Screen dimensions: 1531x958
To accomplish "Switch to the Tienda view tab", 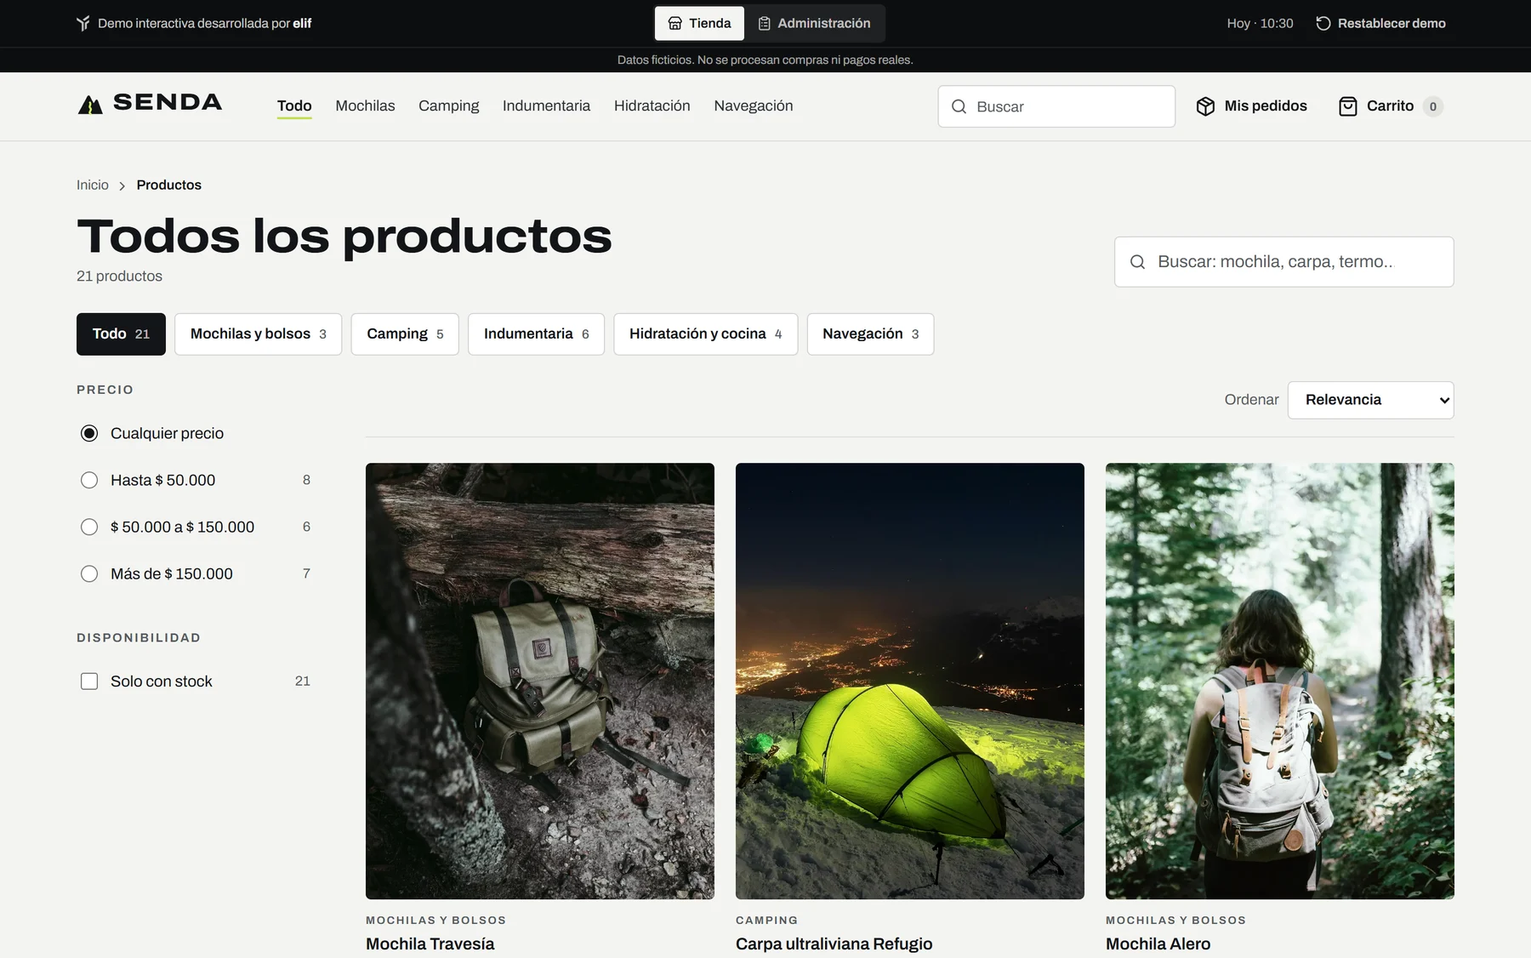I will click(699, 23).
